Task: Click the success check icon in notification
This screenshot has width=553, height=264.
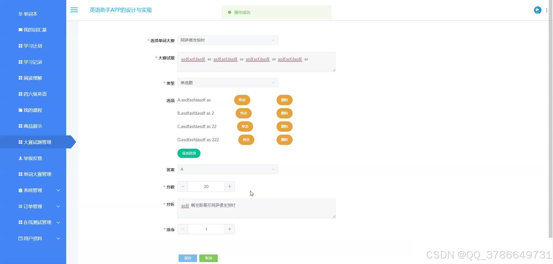Action: pyautogui.click(x=230, y=12)
